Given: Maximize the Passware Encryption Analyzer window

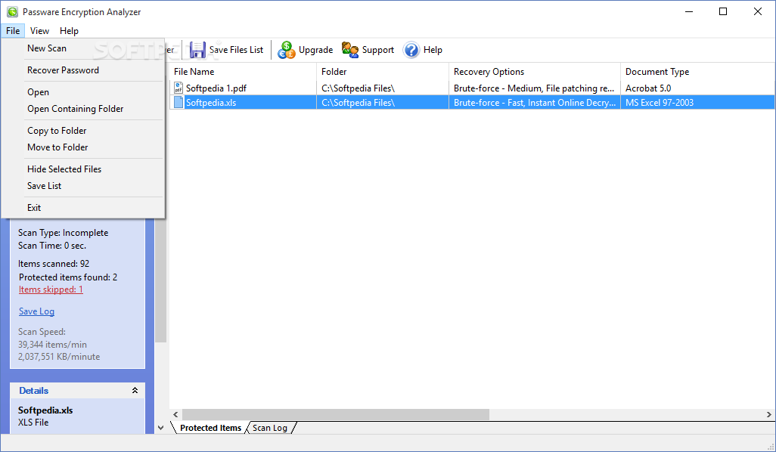Looking at the screenshot, I should click(x=723, y=11).
